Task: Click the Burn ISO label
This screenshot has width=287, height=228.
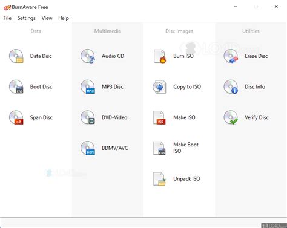Action: (183, 56)
